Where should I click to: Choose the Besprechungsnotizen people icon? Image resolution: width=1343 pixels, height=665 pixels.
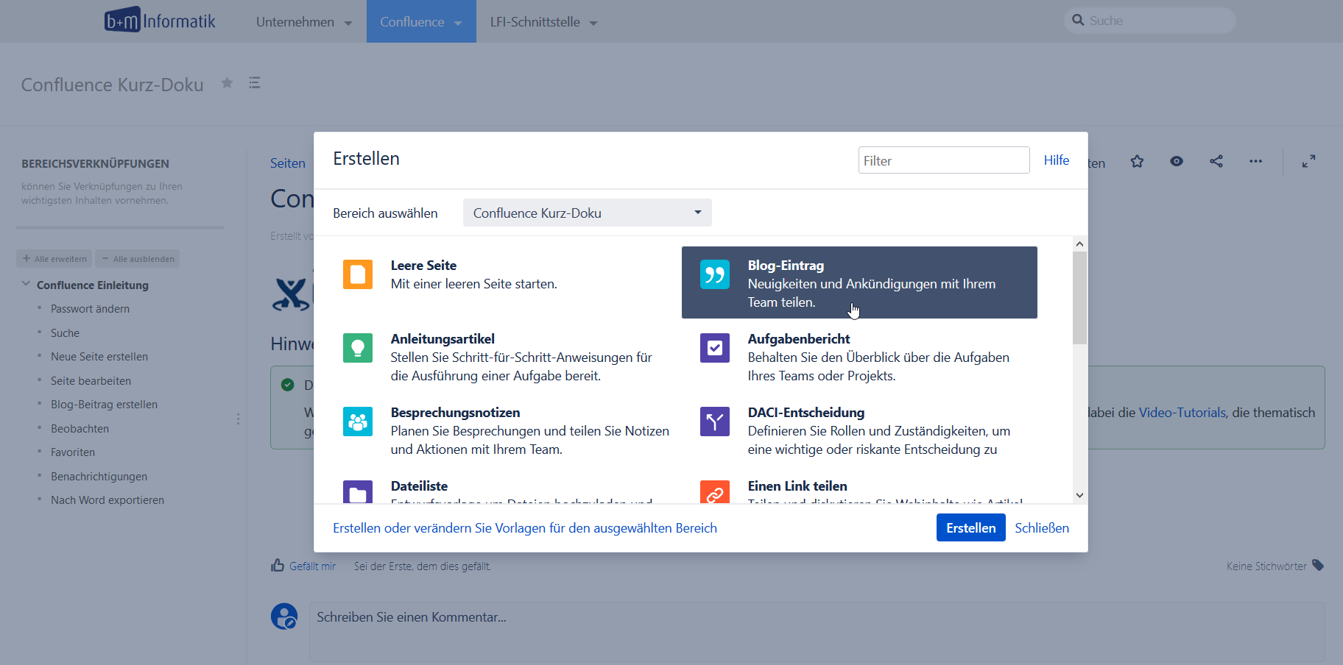[x=358, y=422]
